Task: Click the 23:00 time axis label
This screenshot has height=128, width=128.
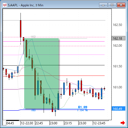Action: click(54, 123)
